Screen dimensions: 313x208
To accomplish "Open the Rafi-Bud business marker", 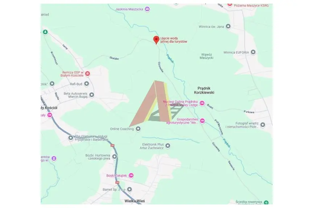I will point(86,84).
